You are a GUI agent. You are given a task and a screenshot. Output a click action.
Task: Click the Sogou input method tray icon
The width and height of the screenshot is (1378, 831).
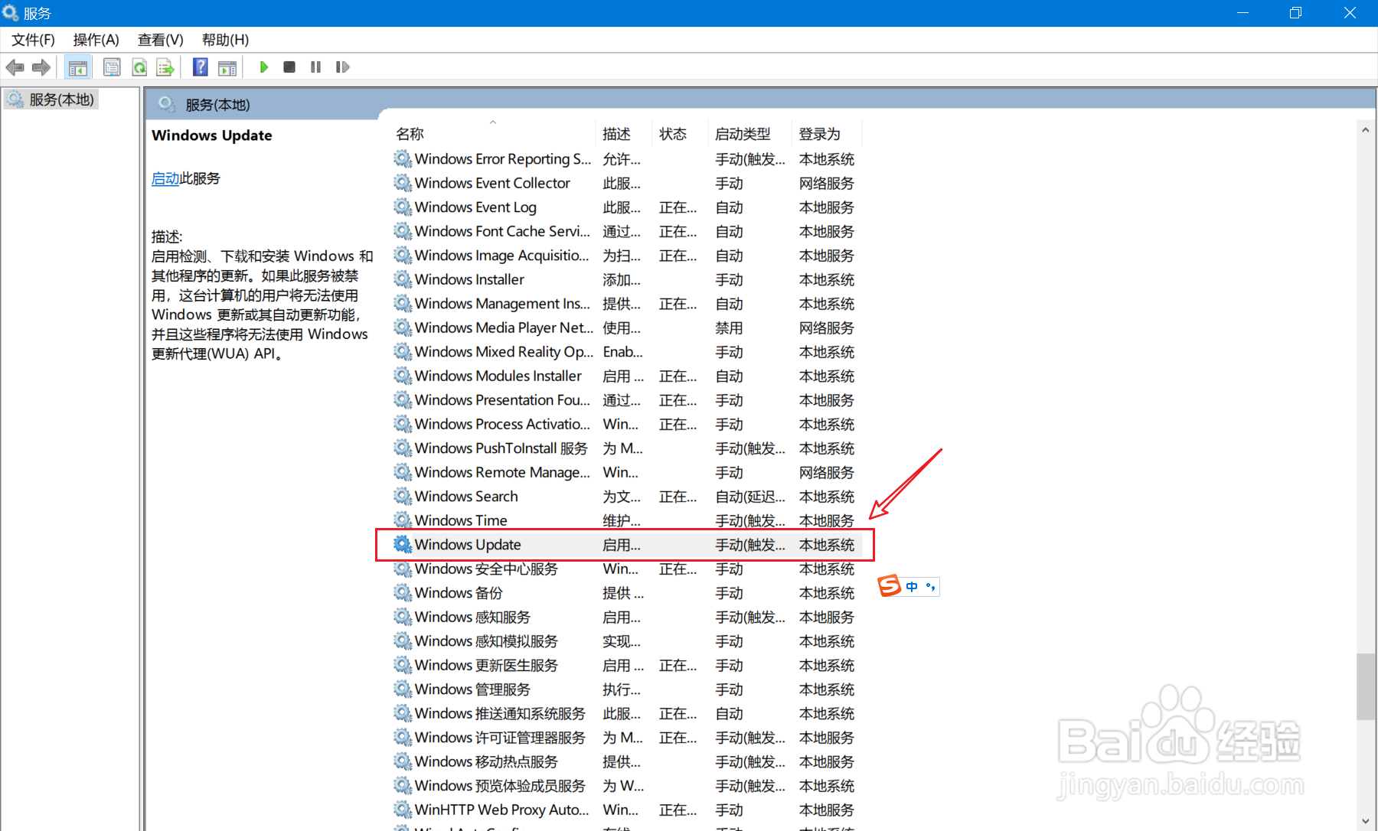tap(889, 586)
